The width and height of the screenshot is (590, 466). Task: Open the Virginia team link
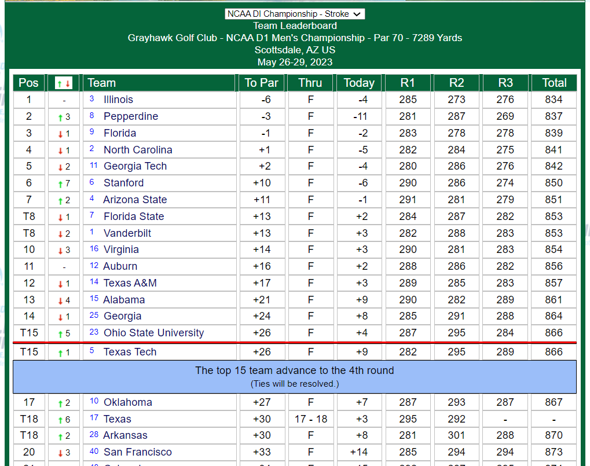click(121, 249)
